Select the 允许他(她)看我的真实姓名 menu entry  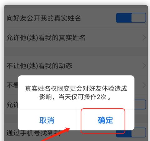coord(76,38)
